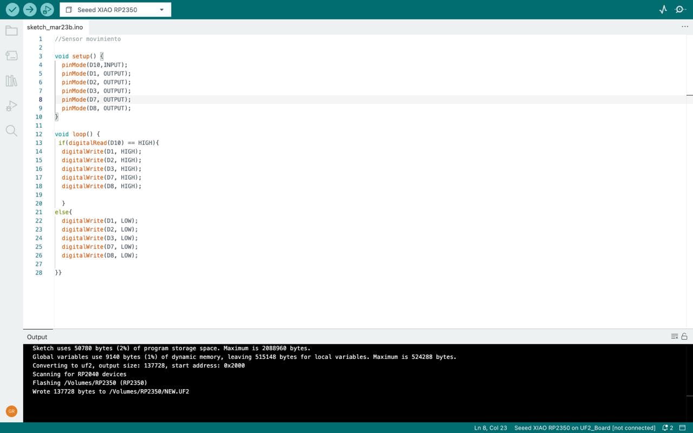Click the Ln 8, Col 23 cursor indicator
Viewport: 693px width, 433px height.
pos(491,428)
